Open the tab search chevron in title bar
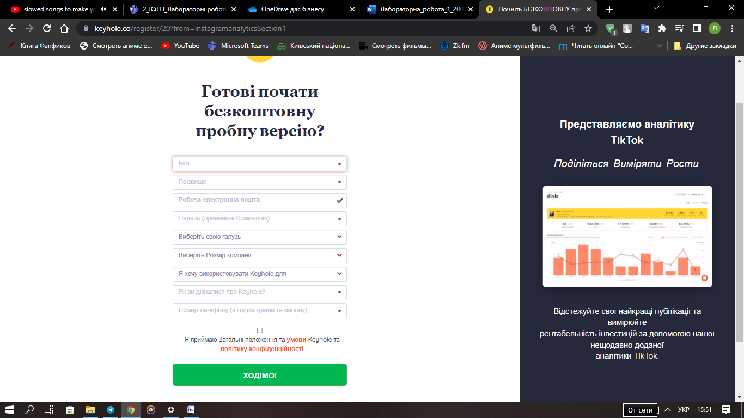Viewport: 744px width, 418px height. point(656,8)
